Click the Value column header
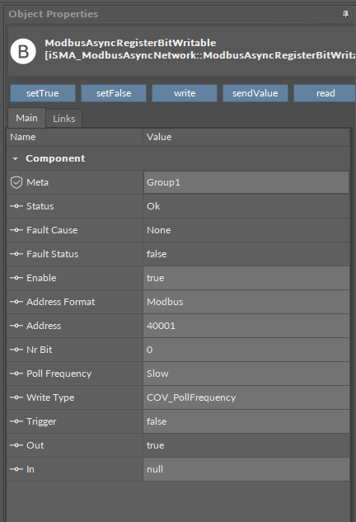356x522 pixels. point(246,137)
